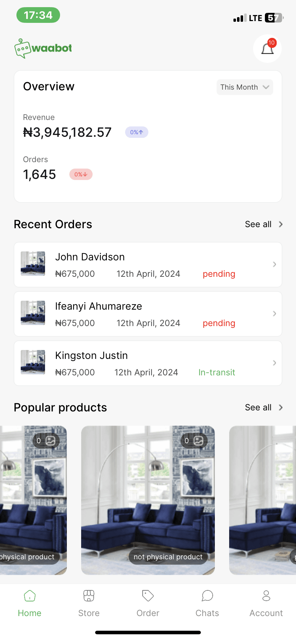Tap the orders 0% decrease badge
The image size is (296, 640).
(x=81, y=174)
